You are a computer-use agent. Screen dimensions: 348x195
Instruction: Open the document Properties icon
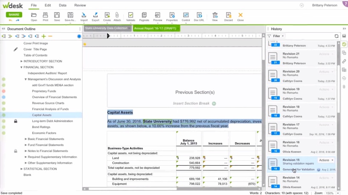172,17
